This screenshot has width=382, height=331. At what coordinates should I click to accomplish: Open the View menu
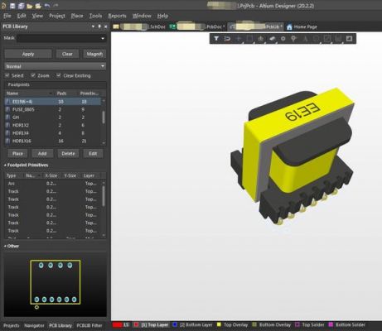37,16
